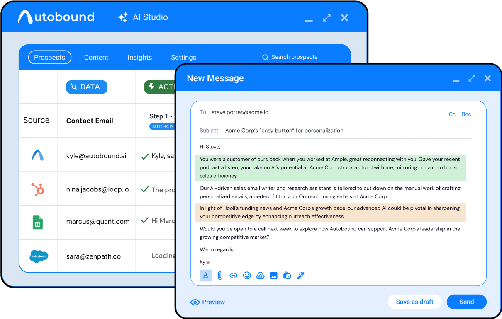Screen dimensions: 502x319
Task: Click the orange highlighted paragraph about Hooli
Action: 331,213
